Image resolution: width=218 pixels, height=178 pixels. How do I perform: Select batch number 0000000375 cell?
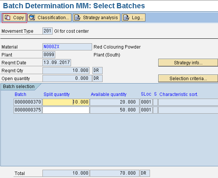point(28,110)
